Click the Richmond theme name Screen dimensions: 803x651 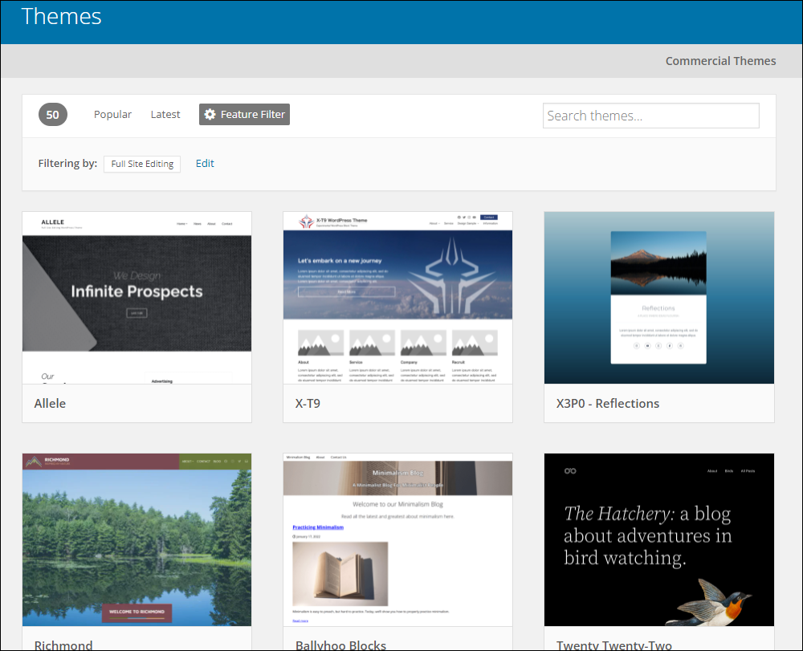click(63, 645)
